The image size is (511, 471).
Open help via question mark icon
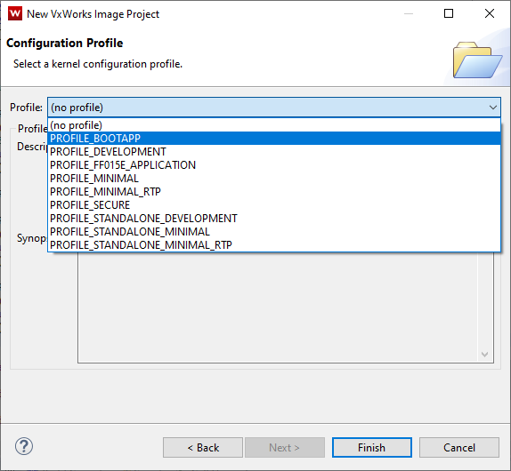click(24, 446)
